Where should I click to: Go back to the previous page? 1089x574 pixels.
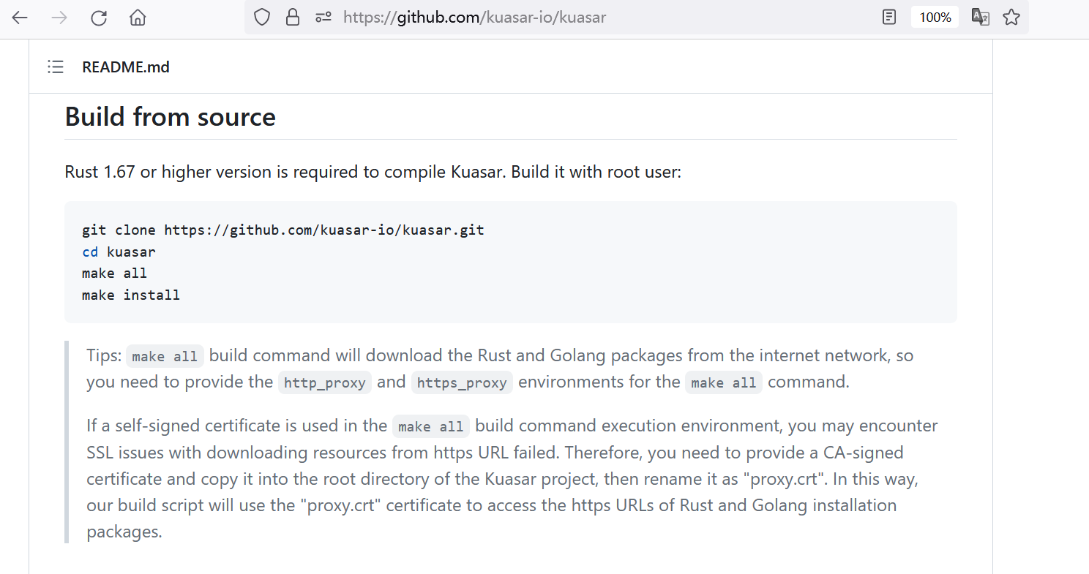[x=20, y=18]
